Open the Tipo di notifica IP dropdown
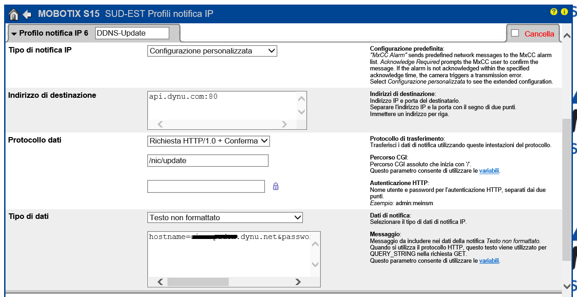 (x=212, y=51)
